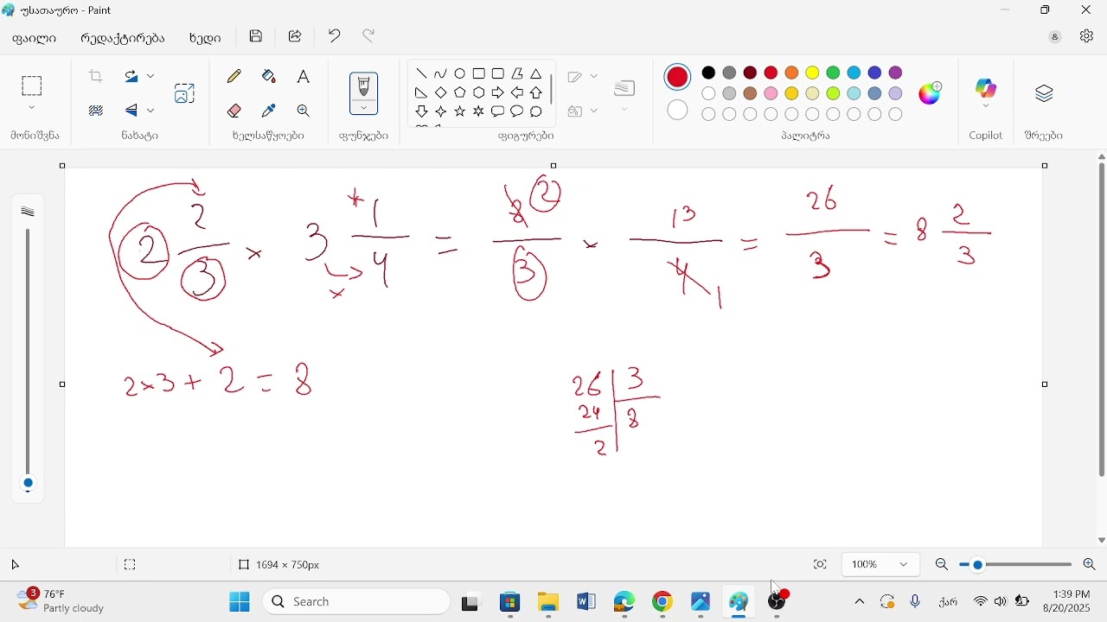Choose the Diamond shape

(441, 93)
